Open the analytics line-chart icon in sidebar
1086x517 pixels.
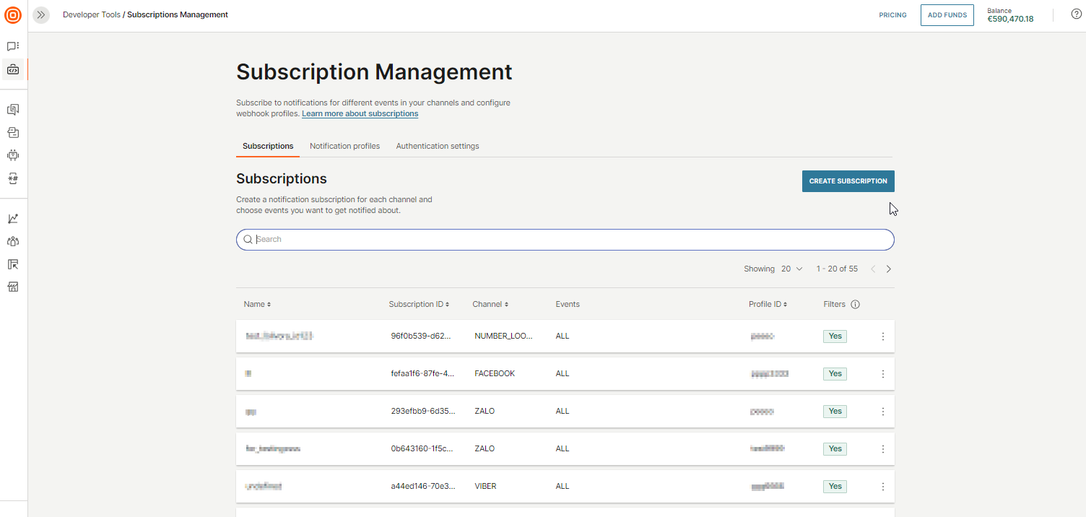12,217
